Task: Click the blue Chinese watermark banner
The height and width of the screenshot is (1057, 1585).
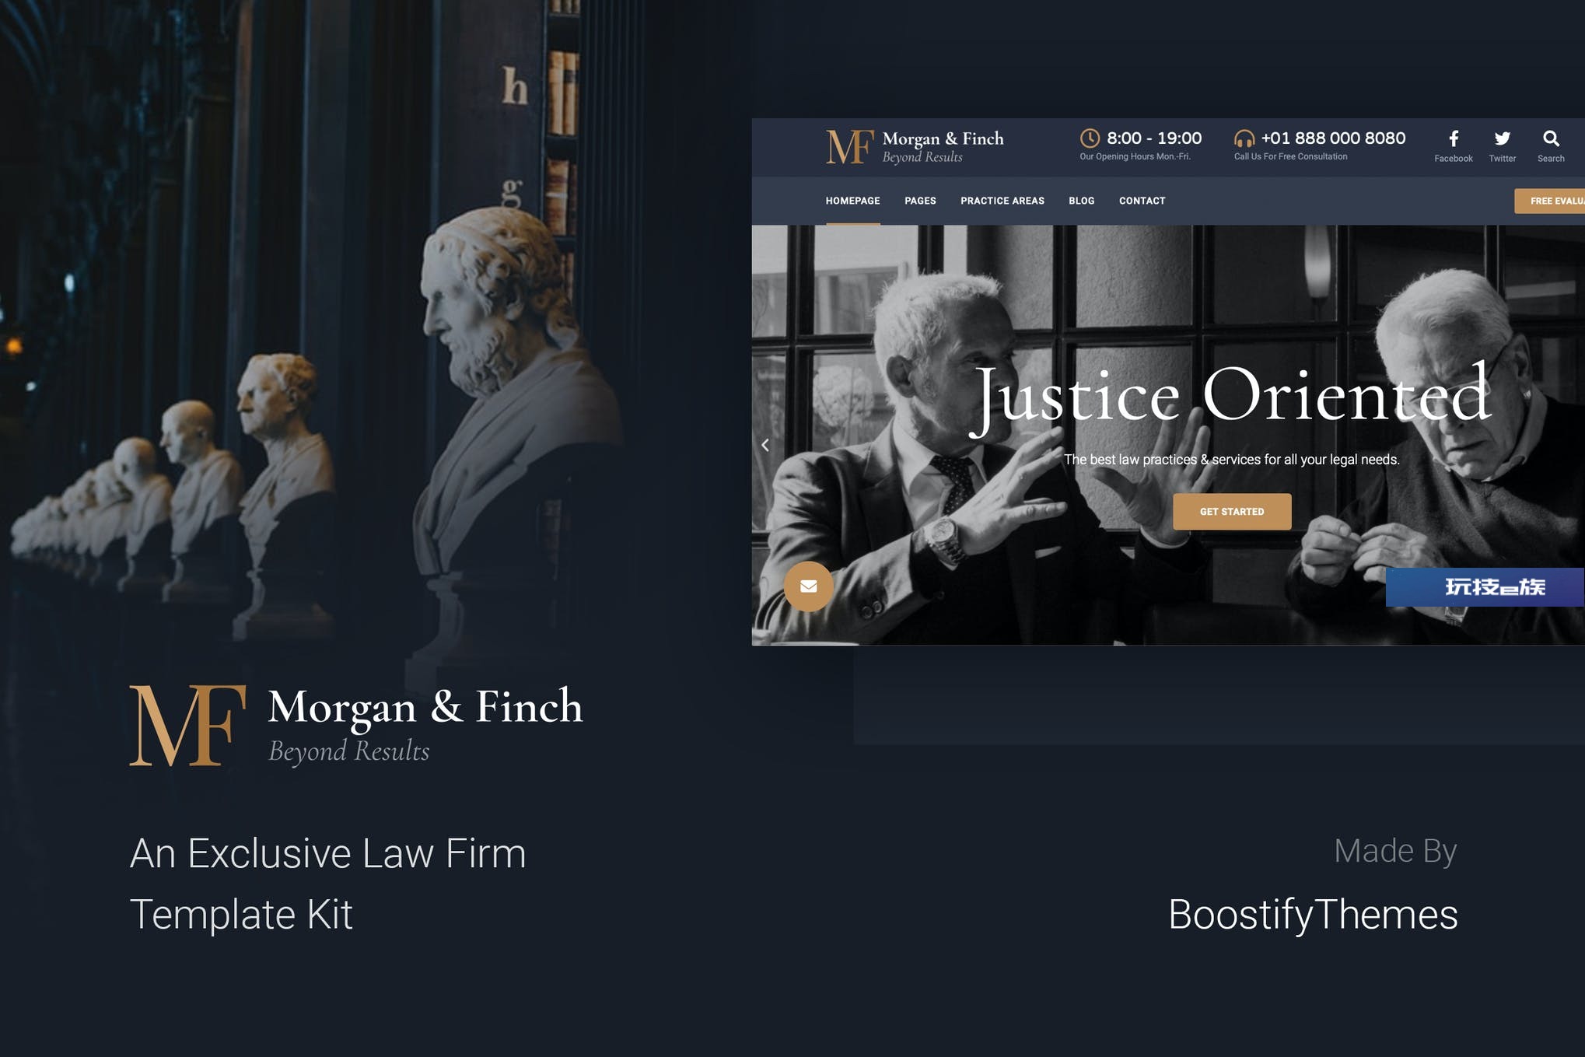Action: click(1485, 587)
